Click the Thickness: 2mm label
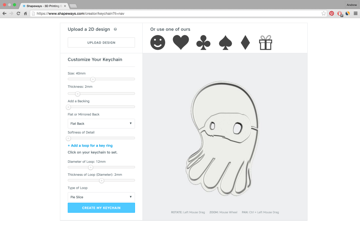360x225 pixels. (x=80, y=86)
